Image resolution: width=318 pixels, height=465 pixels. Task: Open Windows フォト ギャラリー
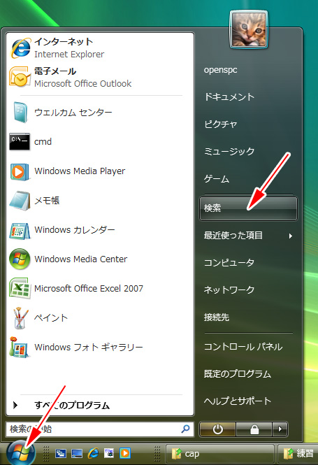100,348
